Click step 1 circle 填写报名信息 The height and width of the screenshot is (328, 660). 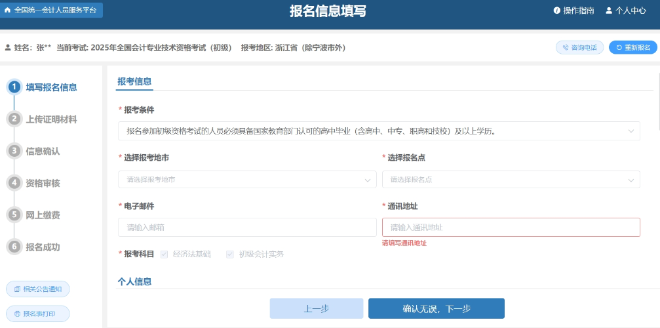coord(13,87)
